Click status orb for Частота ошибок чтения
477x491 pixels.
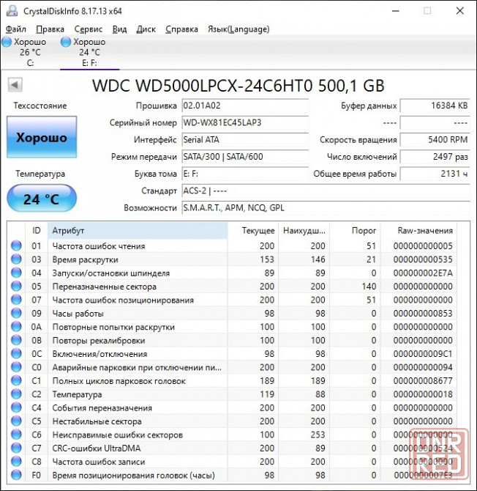[16, 245]
